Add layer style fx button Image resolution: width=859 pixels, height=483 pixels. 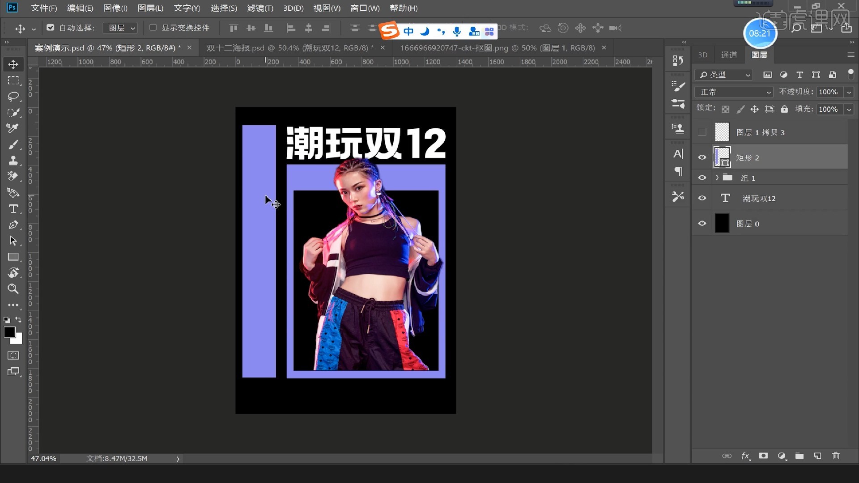pos(745,456)
